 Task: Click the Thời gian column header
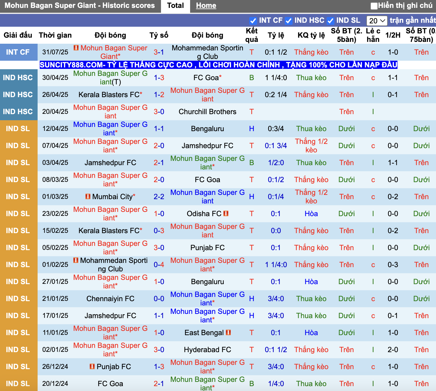pos(55,35)
